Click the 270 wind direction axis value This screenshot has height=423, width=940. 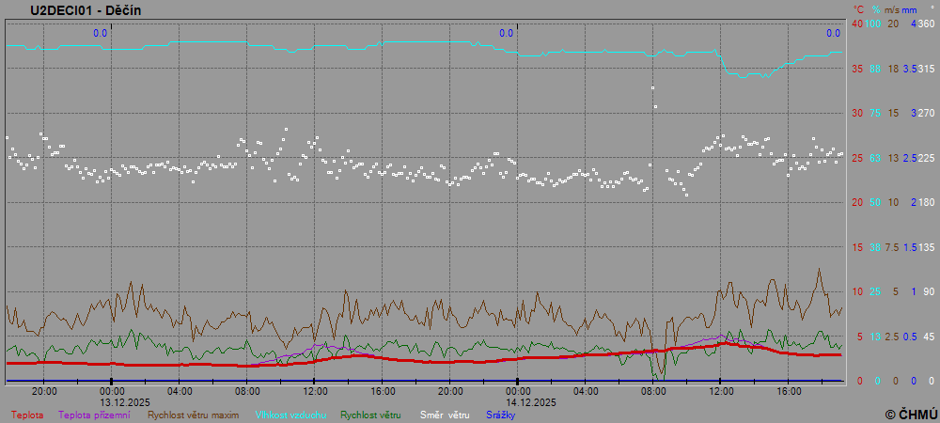pyautogui.click(x=926, y=113)
